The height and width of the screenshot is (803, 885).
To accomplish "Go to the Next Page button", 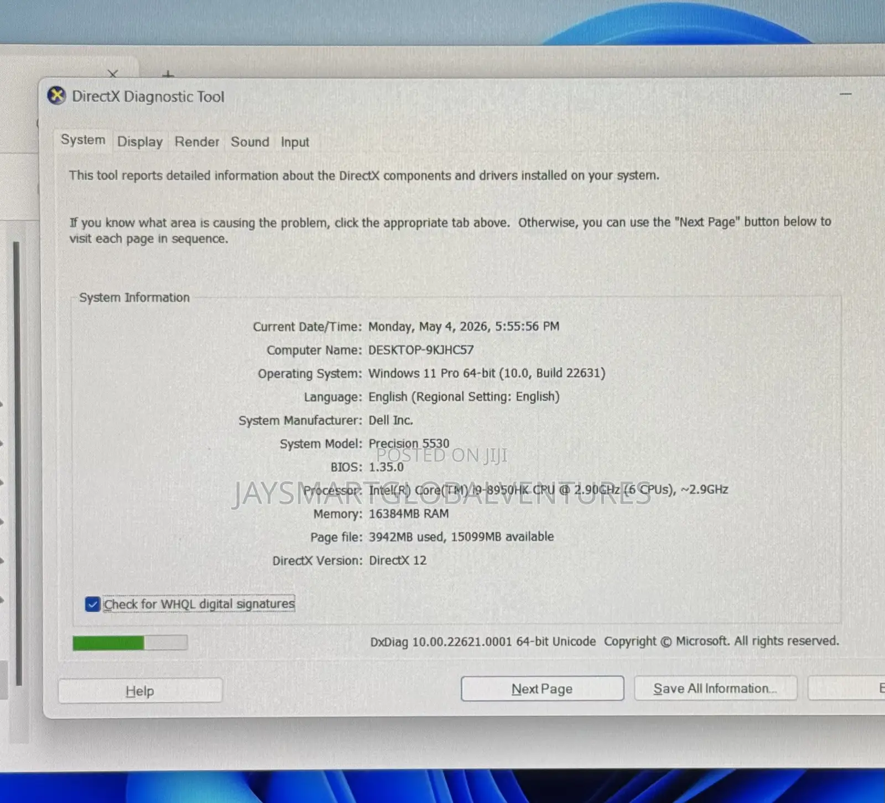I will pyautogui.click(x=542, y=689).
